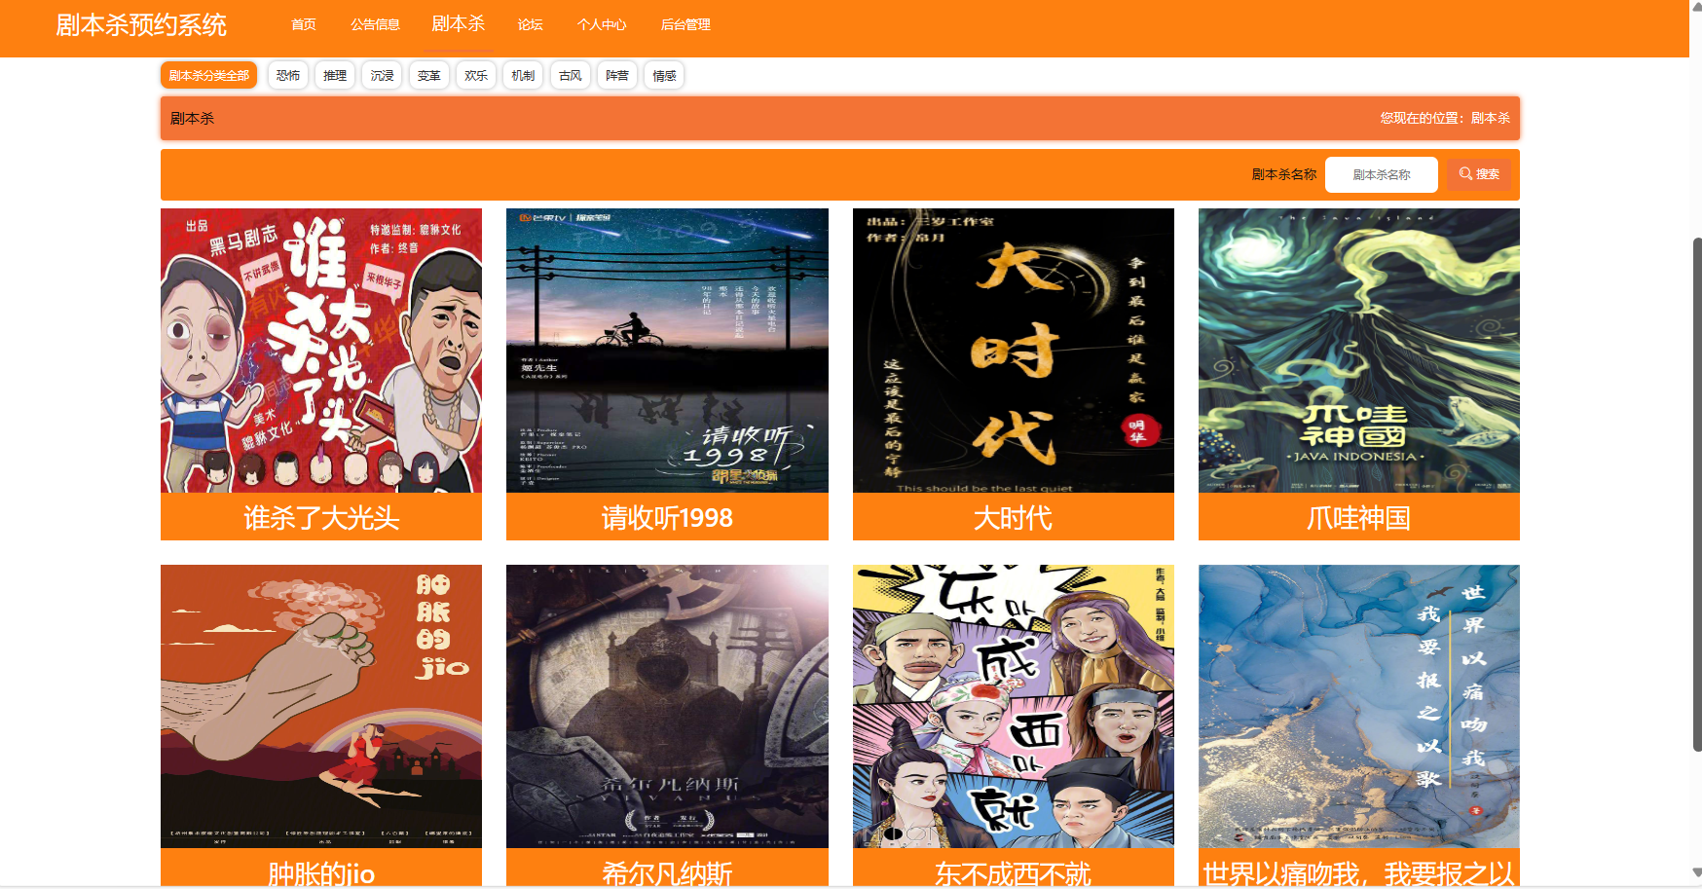Filter by the 情感 category

tap(664, 75)
